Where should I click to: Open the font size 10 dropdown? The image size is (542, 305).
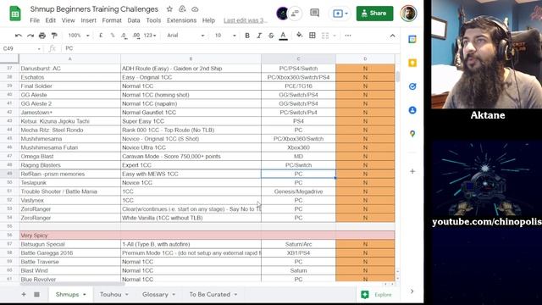225,36
